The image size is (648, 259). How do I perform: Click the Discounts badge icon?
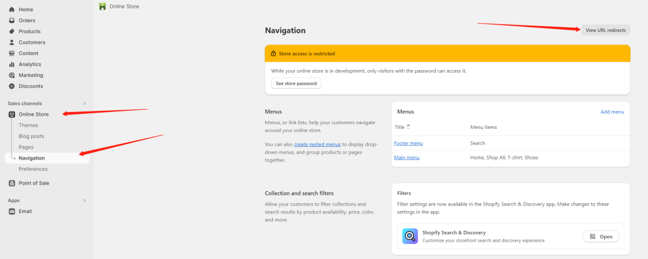click(11, 86)
